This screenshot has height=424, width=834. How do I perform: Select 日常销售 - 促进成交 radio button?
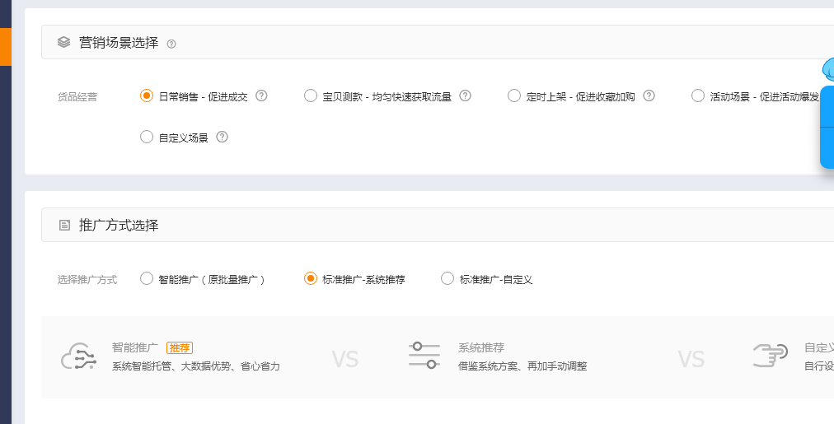coord(147,96)
